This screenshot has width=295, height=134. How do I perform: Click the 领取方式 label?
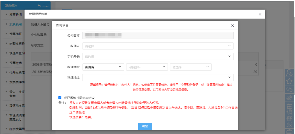pos(37,45)
